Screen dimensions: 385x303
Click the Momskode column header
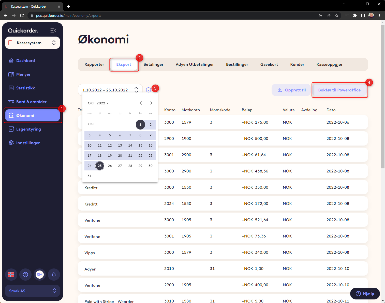pyautogui.click(x=220, y=110)
